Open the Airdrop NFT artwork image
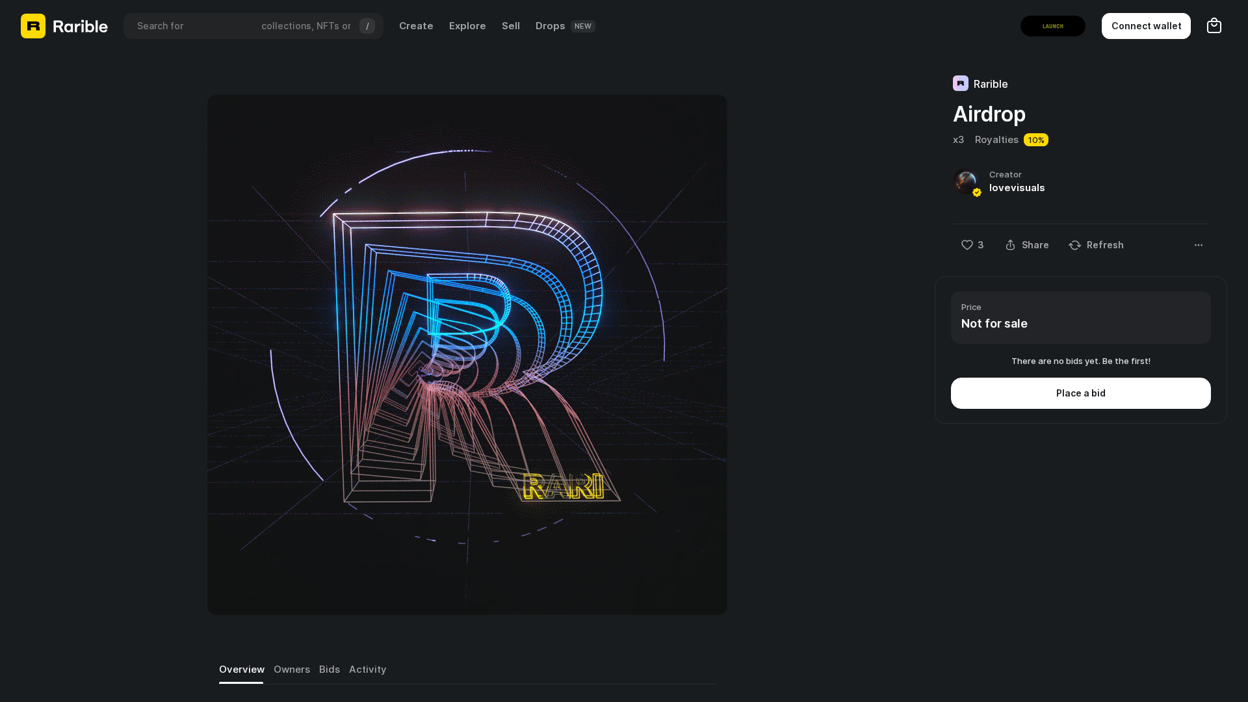 [x=467, y=355]
